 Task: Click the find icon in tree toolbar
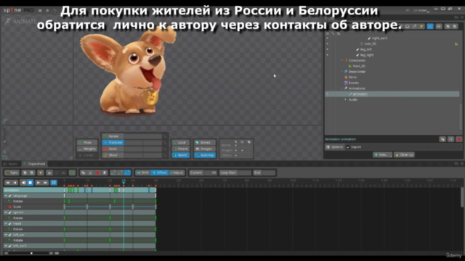(439, 26)
